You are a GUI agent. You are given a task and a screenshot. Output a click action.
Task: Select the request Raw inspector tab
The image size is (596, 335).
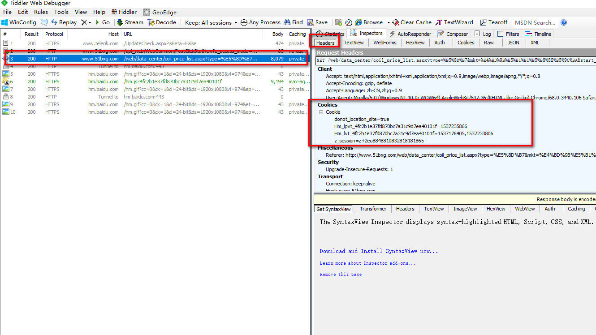click(x=489, y=43)
